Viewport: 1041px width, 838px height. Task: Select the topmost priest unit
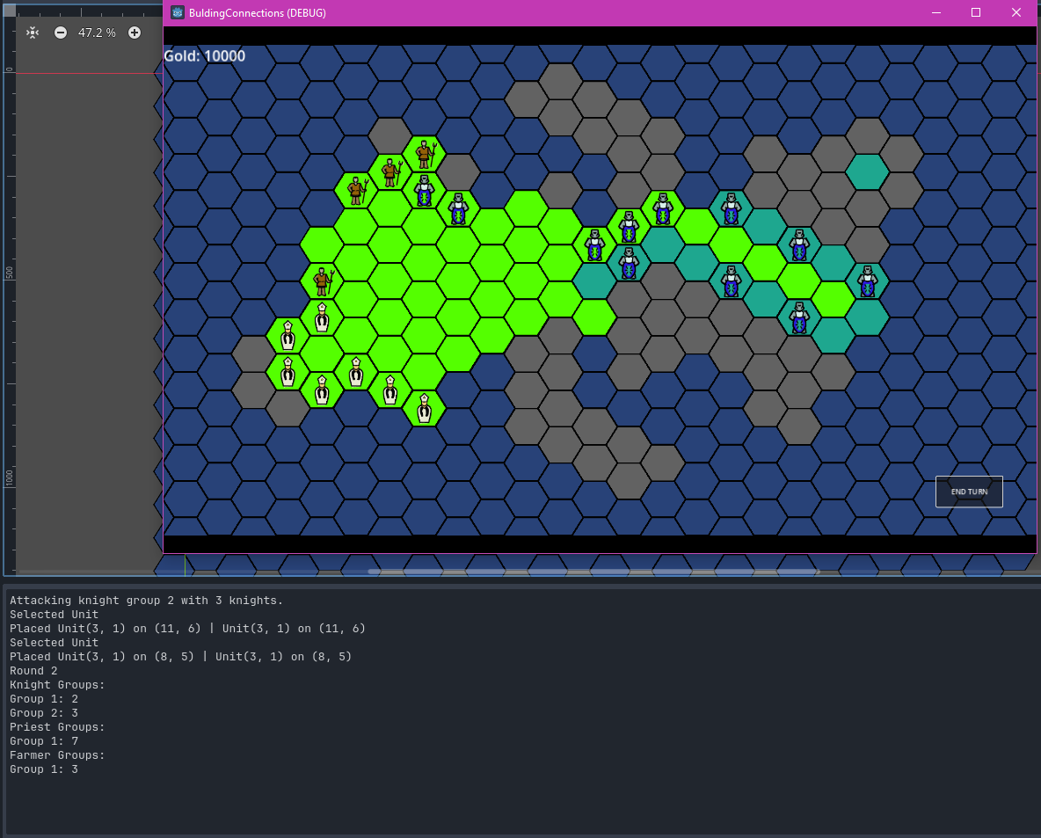[x=322, y=317]
